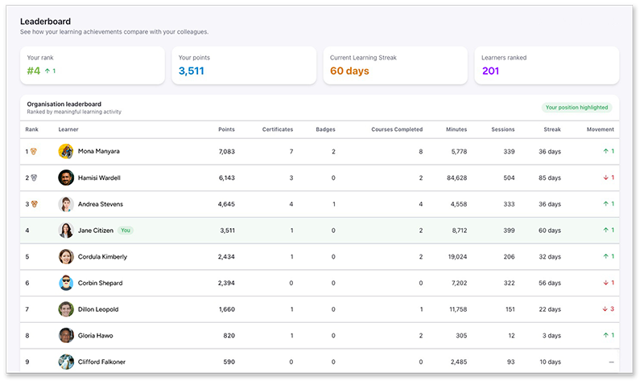Screen dimensions: 644x384
Task: Click Clifford Falkoner's avatar
Action: 66,362
